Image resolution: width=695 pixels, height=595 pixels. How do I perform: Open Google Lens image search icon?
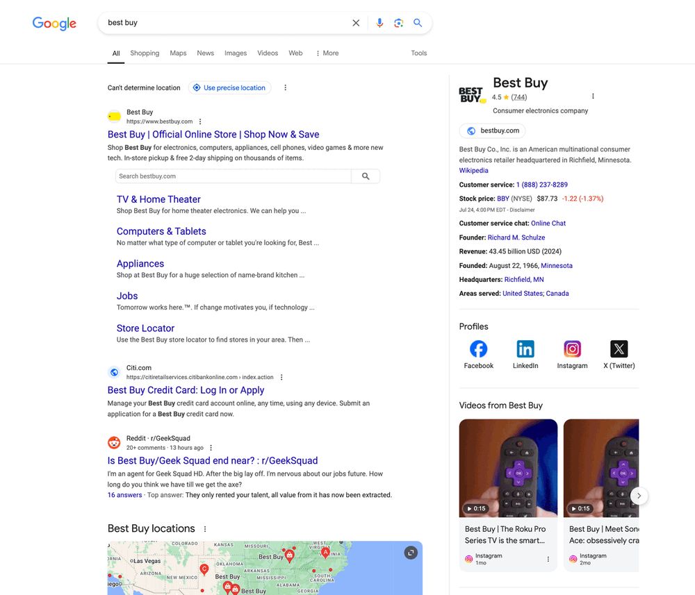pos(398,23)
